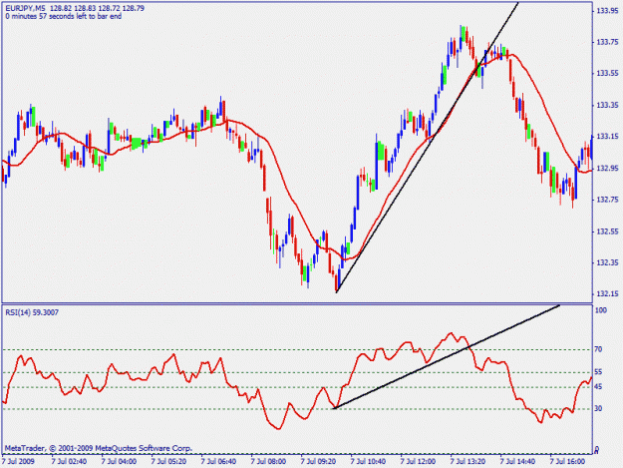
Task: Click the '7 Jul 16:00' time label
Action: 567,462
